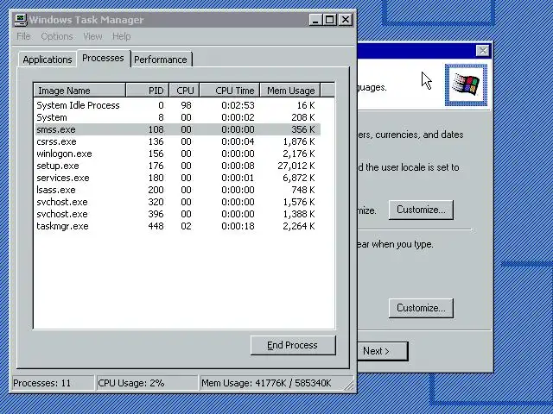Close the Windows Task Manager window
The width and height of the screenshot is (553, 414).
346,20
